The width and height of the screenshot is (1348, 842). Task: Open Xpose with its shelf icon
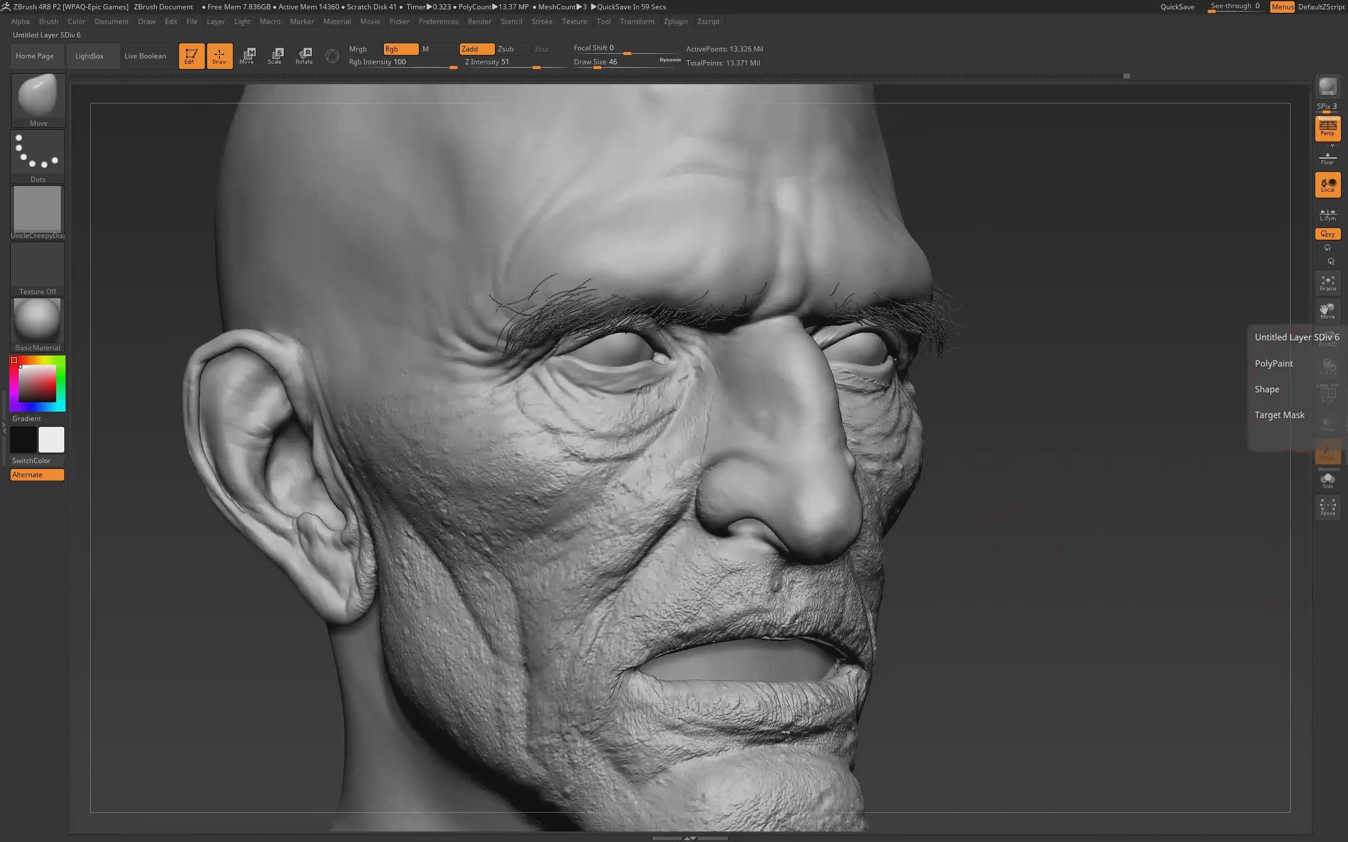(x=1328, y=506)
